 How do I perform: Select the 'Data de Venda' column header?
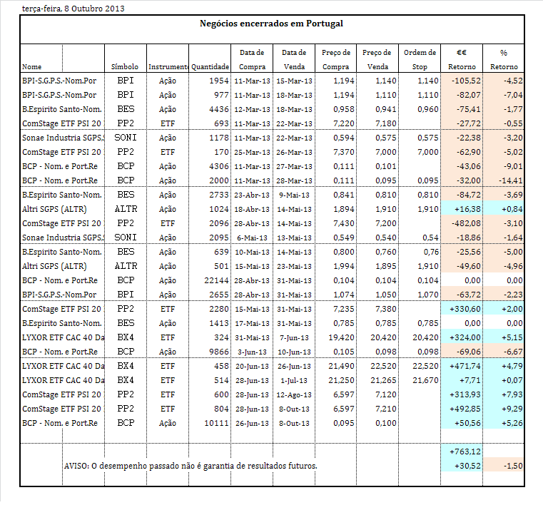pyautogui.click(x=294, y=59)
